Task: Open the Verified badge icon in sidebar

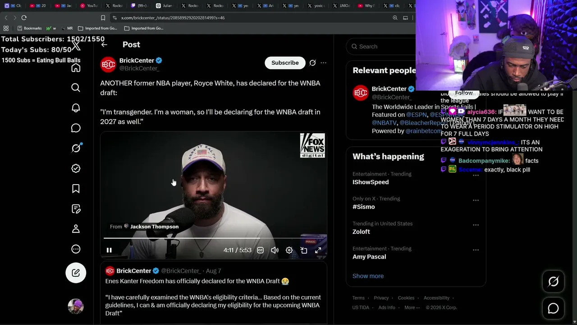Action: coord(76,168)
